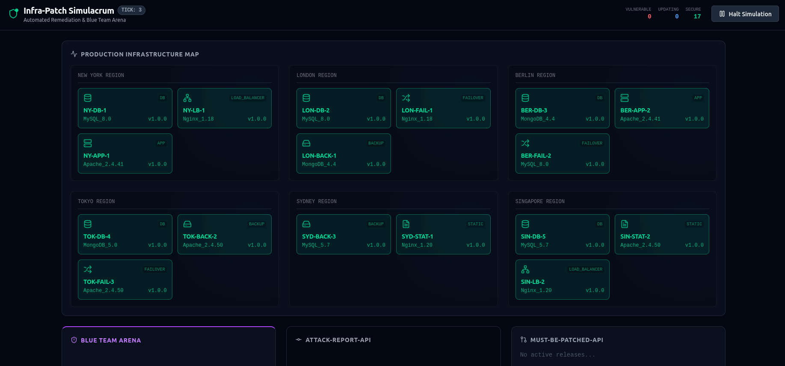Click the activity icon beside Production Infrastructure Map
The width and height of the screenshot is (785, 366).
click(74, 54)
